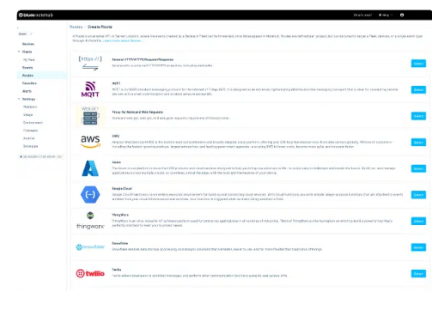Click the Twilio logo
Screen dimensions: 432x317
click(x=90, y=273)
